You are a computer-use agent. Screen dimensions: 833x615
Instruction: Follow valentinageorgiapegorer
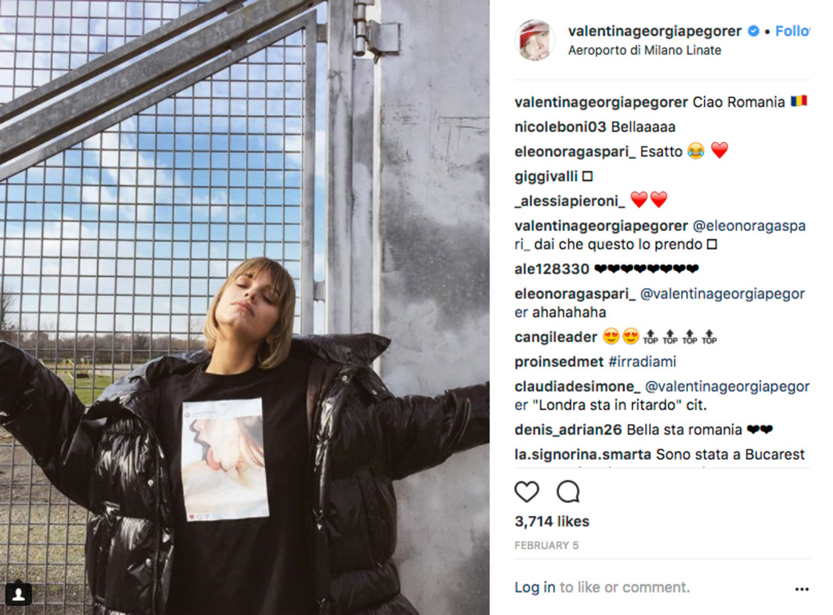792,31
